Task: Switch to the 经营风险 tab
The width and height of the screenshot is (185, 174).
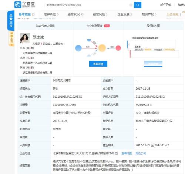Action: (x=100, y=14)
